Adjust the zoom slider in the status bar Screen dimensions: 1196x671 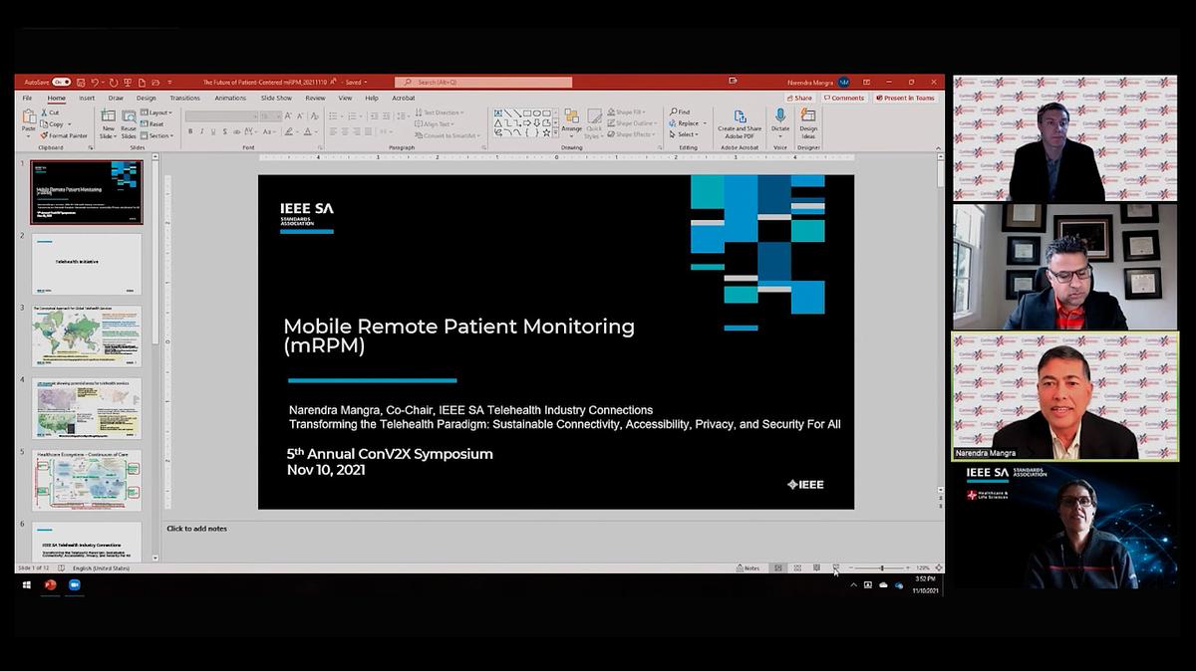pyautogui.click(x=881, y=567)
